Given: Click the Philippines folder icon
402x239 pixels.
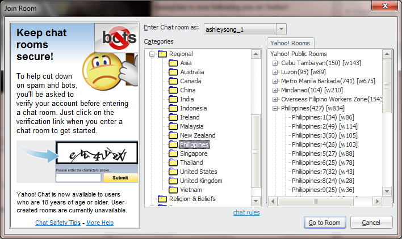Looking at the screenshot, I should click(x=173, y=144).
